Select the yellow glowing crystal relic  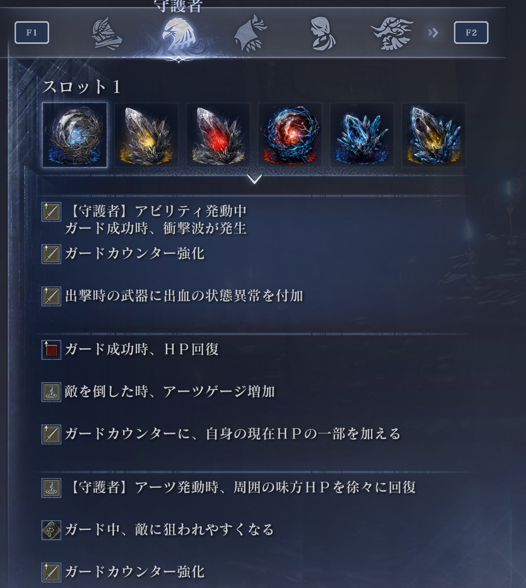tap(146, 135)
